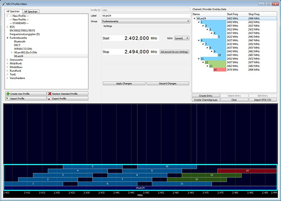Collapse channel 6 overlay node
This screenshot has width=281, height=201.
(x=199, y=40)
